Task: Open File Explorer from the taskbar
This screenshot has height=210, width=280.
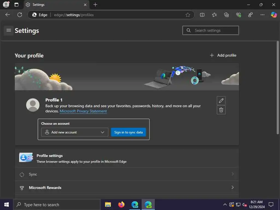Action: click(x=108, y=205)
